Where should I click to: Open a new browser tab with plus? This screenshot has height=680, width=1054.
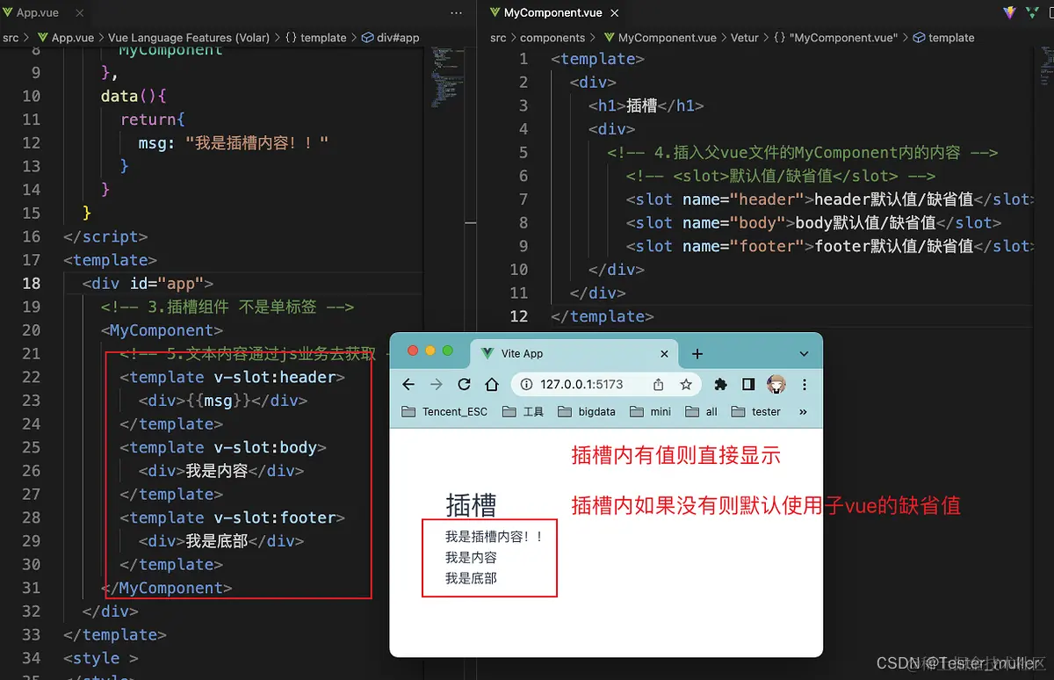(697, 354)
